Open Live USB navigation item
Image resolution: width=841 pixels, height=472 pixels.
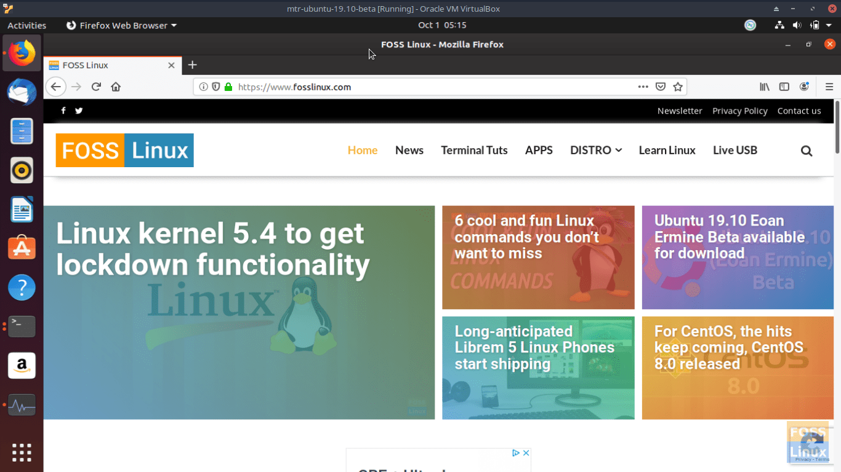point(735,150)
